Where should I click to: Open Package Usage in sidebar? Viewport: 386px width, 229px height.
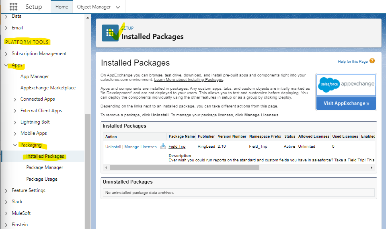42,179
